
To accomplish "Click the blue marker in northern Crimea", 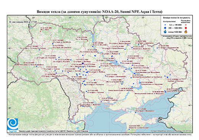I will coord(136,112).
